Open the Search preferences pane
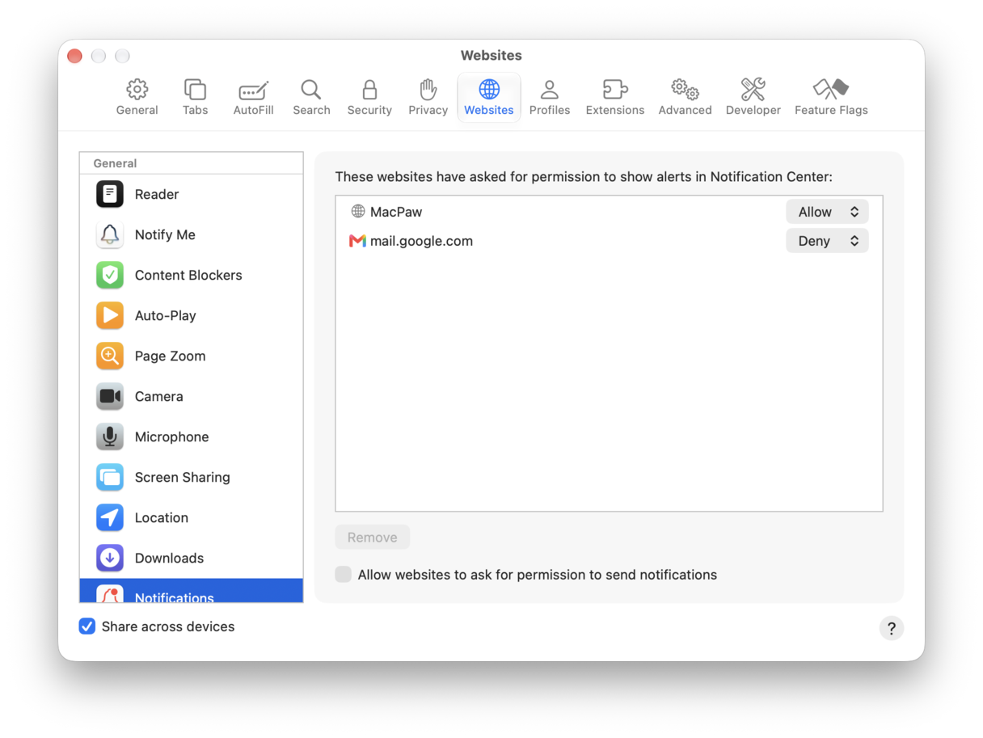 [x=311, y=98]
